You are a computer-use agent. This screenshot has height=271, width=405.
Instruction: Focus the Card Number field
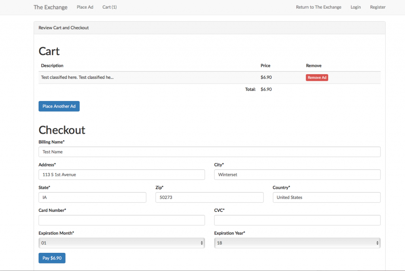click(122, 220)
